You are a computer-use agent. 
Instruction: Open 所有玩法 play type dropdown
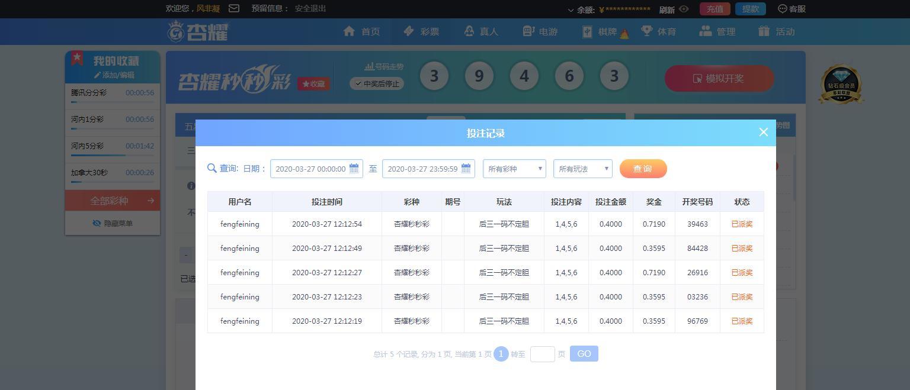click(x=583, y=169)
